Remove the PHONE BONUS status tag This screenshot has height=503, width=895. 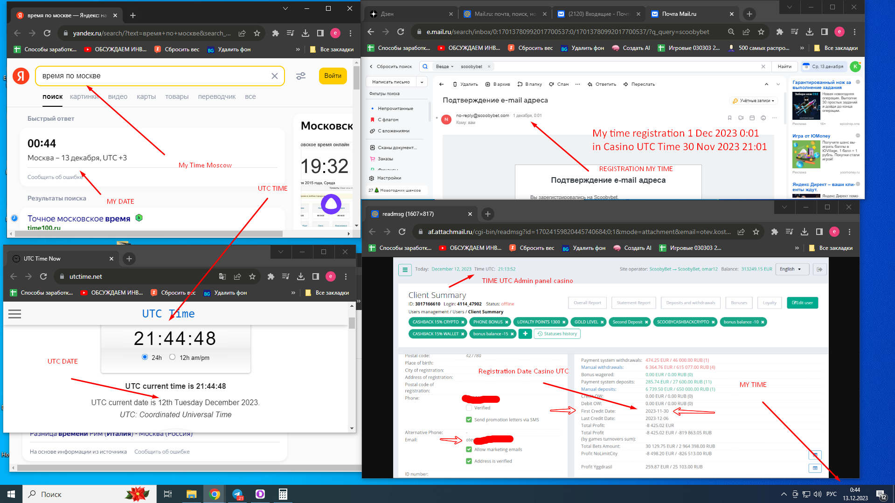tap(507, 322)
